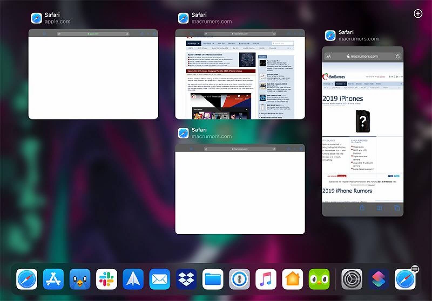Open Dropbox from the dock

click(186, 279)
